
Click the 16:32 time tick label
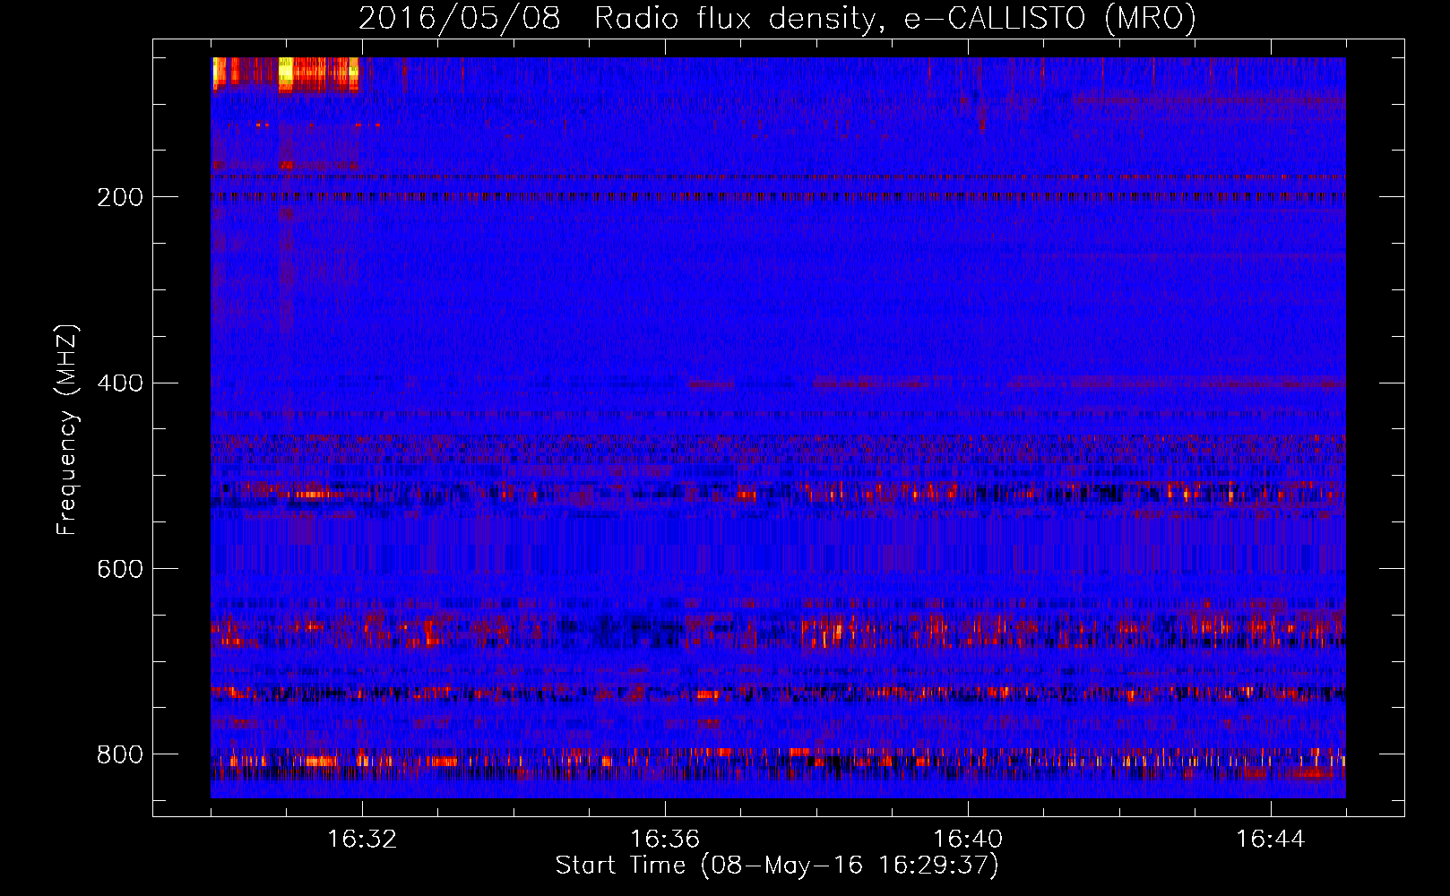coord(362,840)
